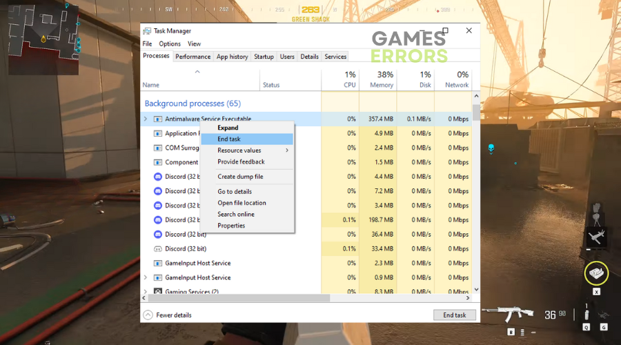Switch to the Users tab

click(x=287, y=57)
